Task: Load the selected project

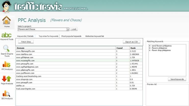Action: coord(74,29)
